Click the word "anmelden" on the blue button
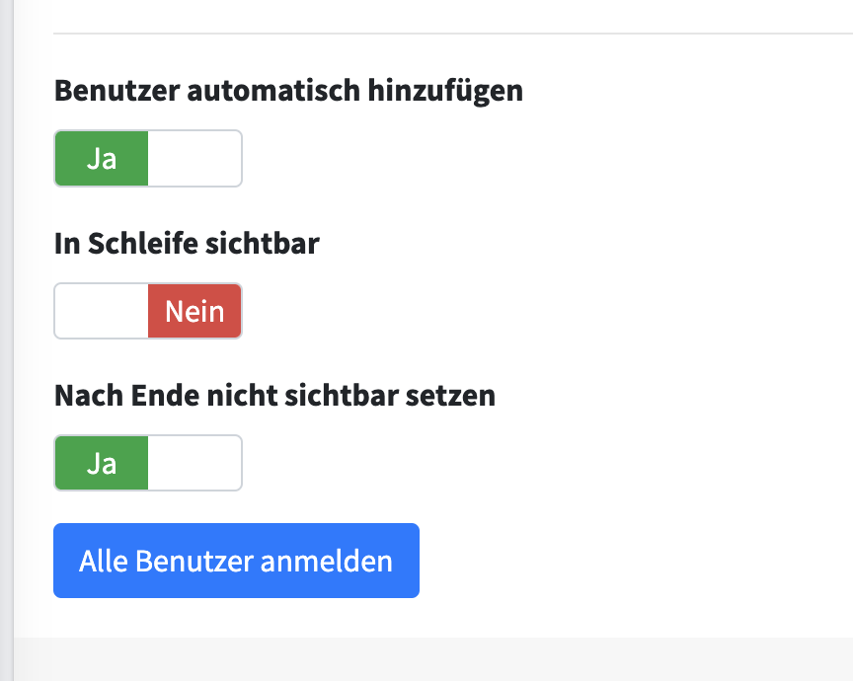The height and width of the screenshot is (681, 853). tap(326, 561)
